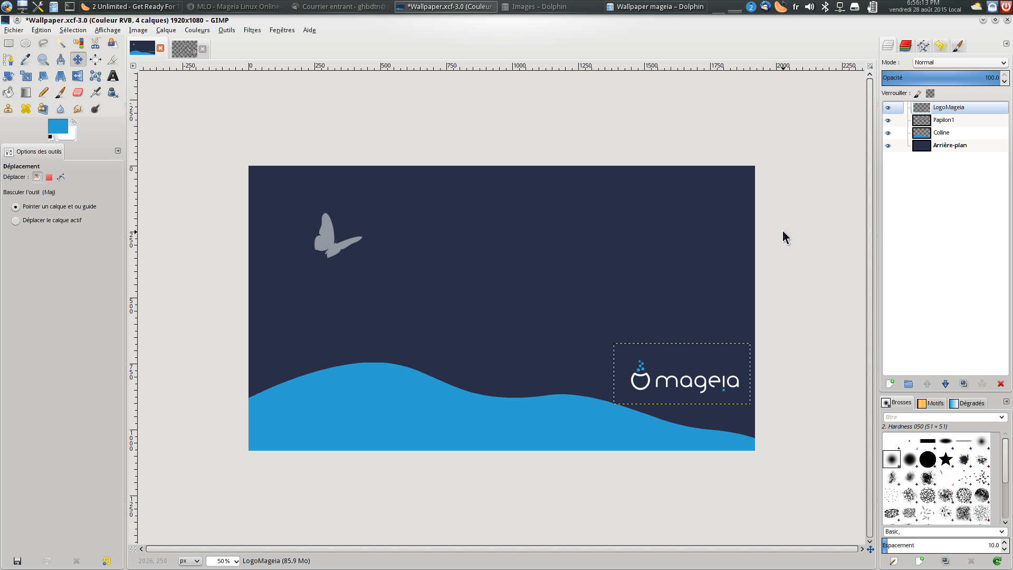Create a new layer
Image resolution: width=1013 pixels, height=570 pixels.
[890, 384]
